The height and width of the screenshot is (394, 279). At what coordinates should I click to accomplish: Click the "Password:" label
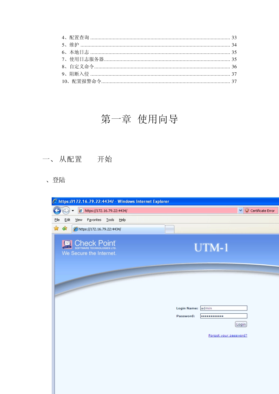185,316
